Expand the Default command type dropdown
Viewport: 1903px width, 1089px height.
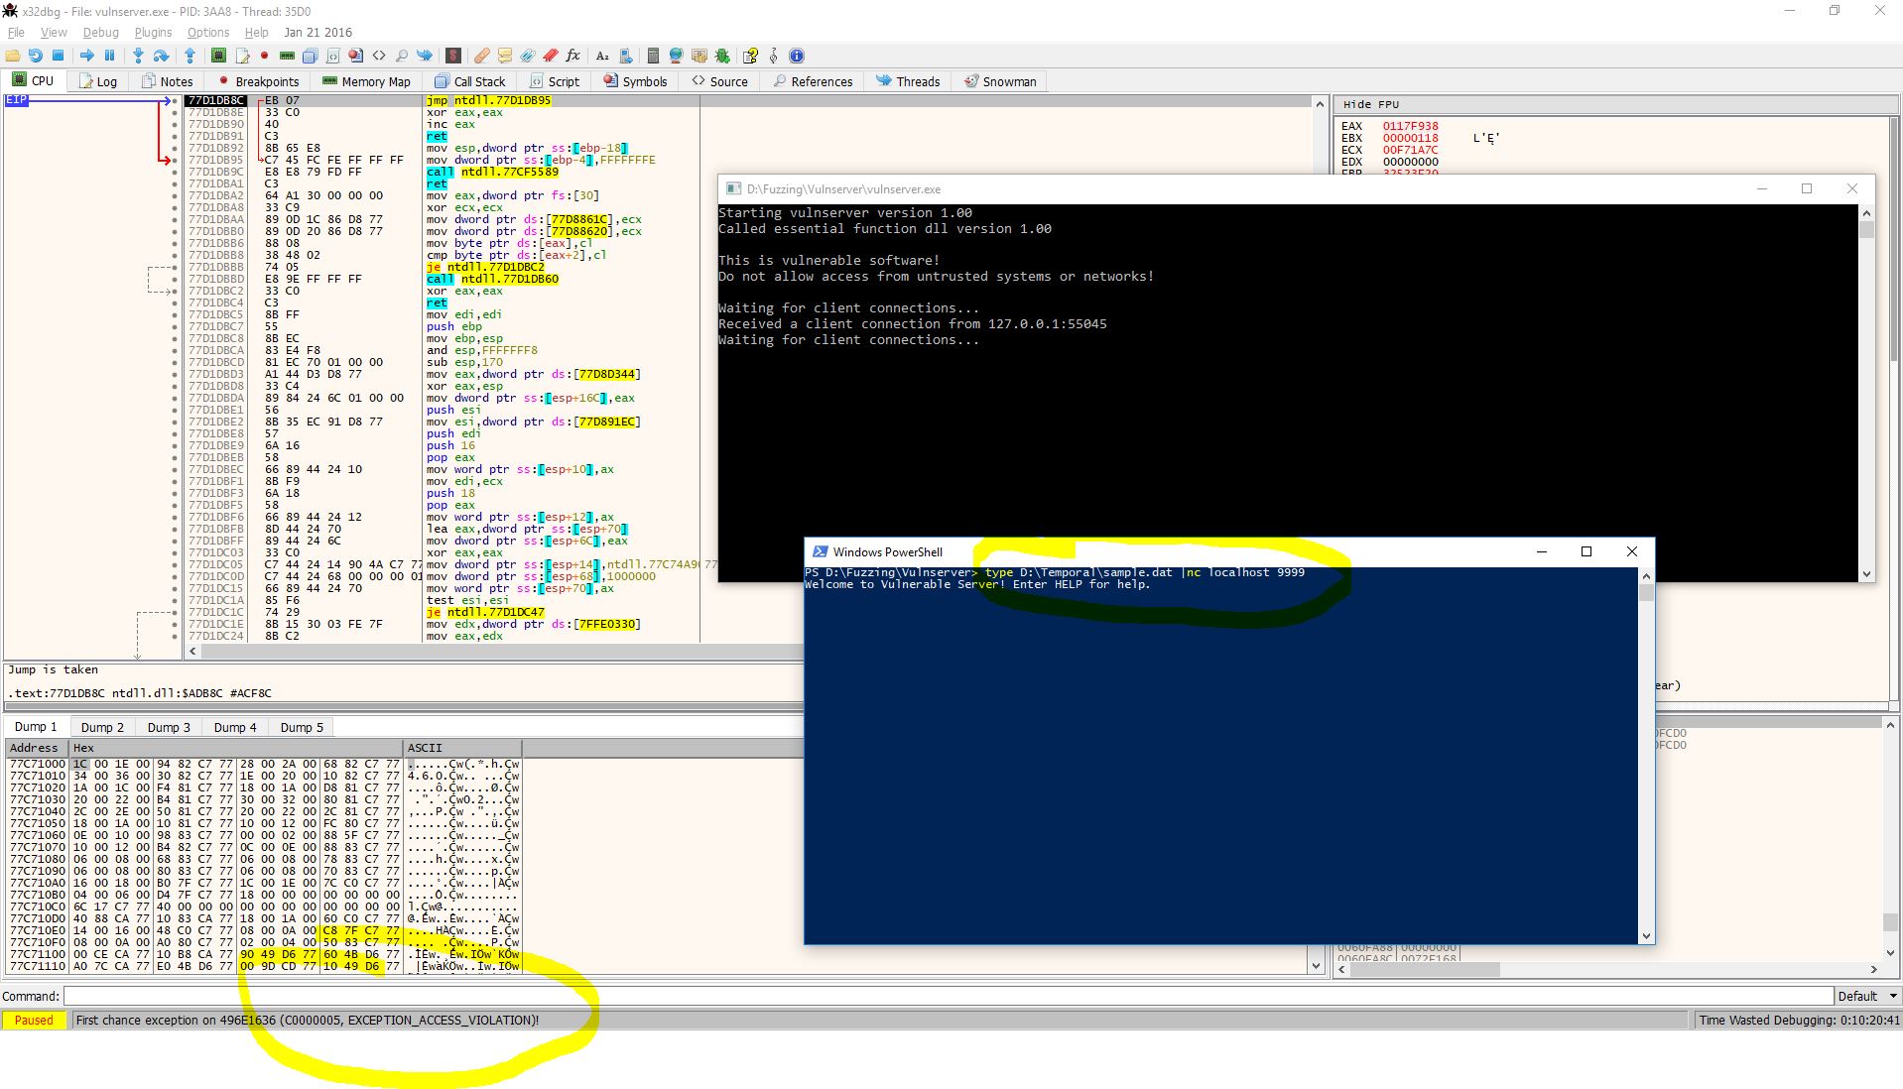1866,996
